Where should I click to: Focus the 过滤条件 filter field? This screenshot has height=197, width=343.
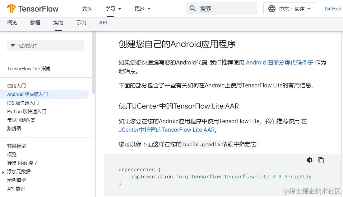pos(45,45)
